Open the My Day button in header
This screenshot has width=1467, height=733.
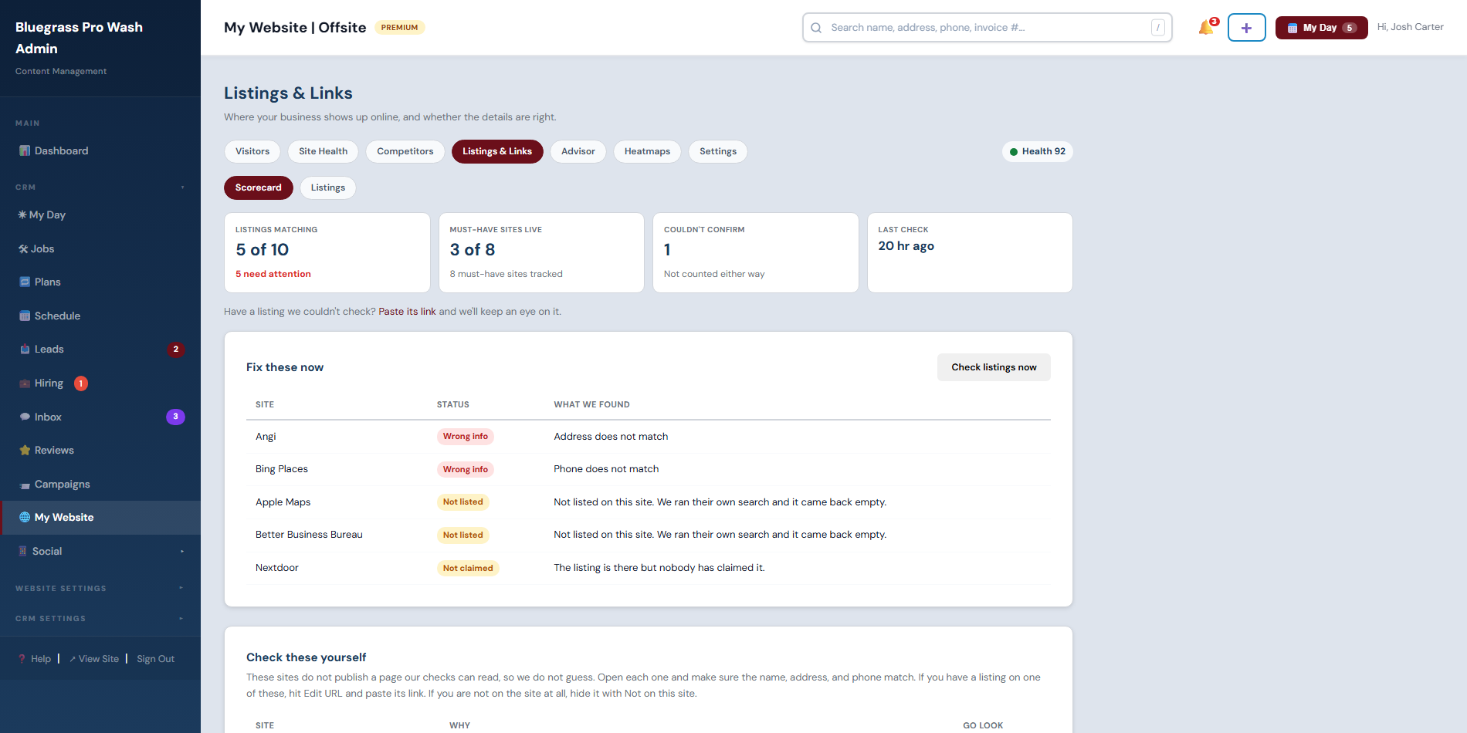point(1321,28)
